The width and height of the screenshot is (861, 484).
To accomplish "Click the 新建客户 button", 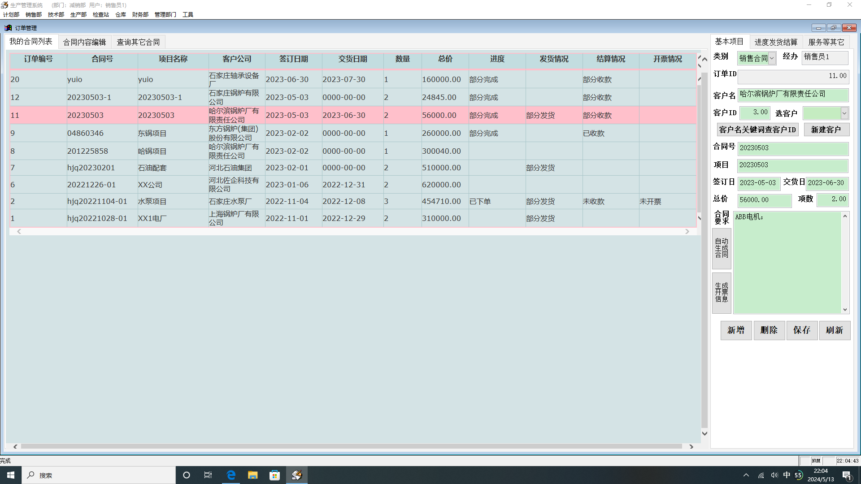I will point(826,130).
